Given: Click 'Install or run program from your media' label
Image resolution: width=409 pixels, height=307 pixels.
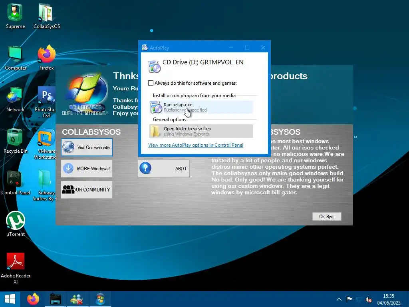Looking at the screenshot, I should tap(194, 96).
